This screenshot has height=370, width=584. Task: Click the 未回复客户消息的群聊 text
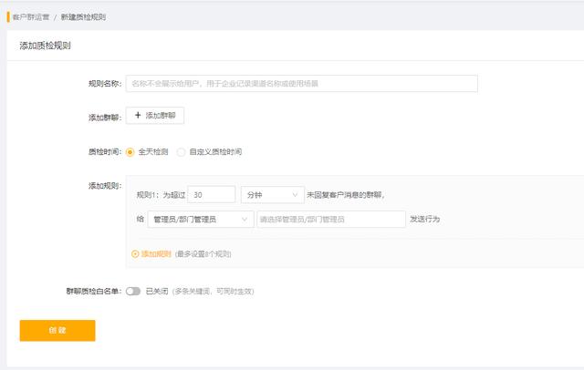coord(344,195)
